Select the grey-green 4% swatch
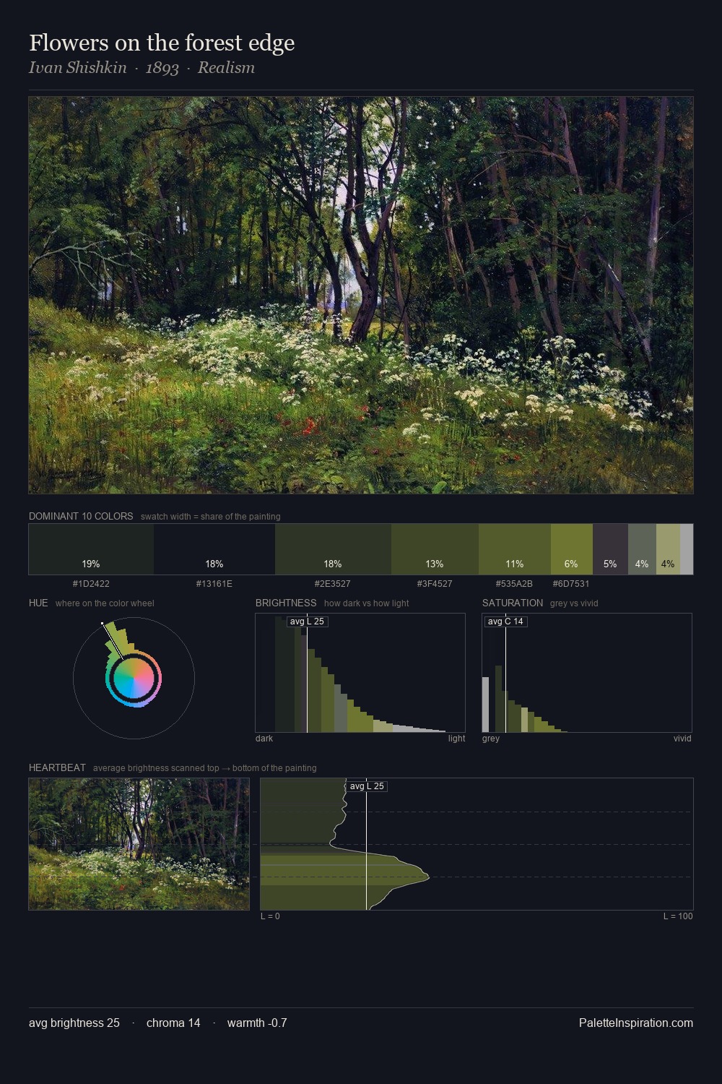 tap(642, 549)
